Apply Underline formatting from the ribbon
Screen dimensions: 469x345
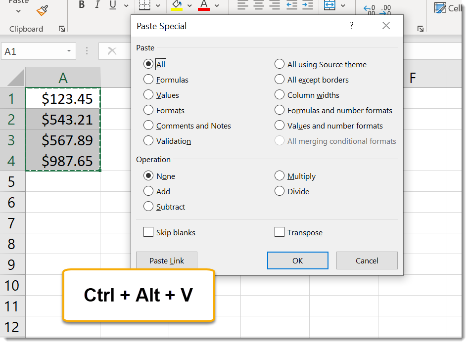coord(113,5)
